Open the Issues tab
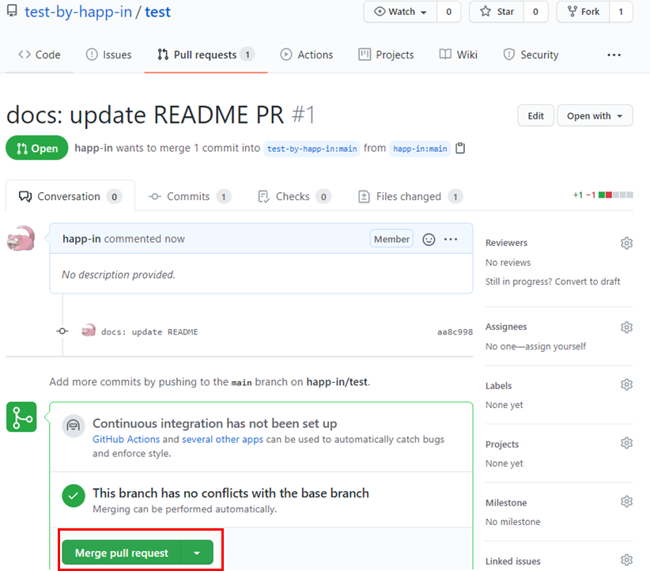This screenshot has width=650, height=571. coord(108,55)
